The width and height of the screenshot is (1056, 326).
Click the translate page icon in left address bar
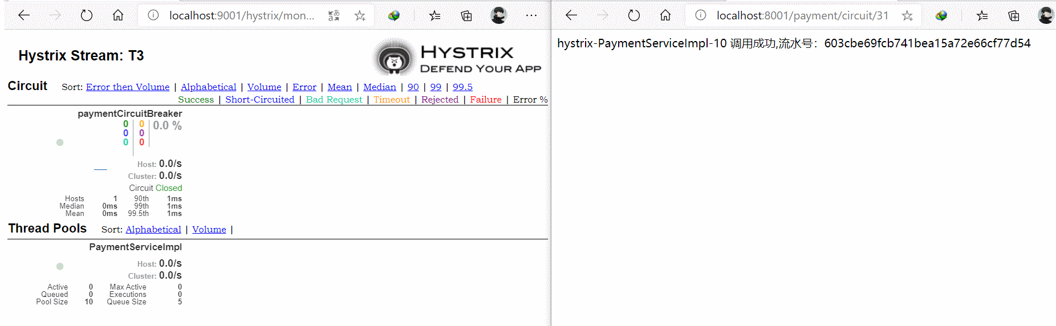click(x=334, y=16)
